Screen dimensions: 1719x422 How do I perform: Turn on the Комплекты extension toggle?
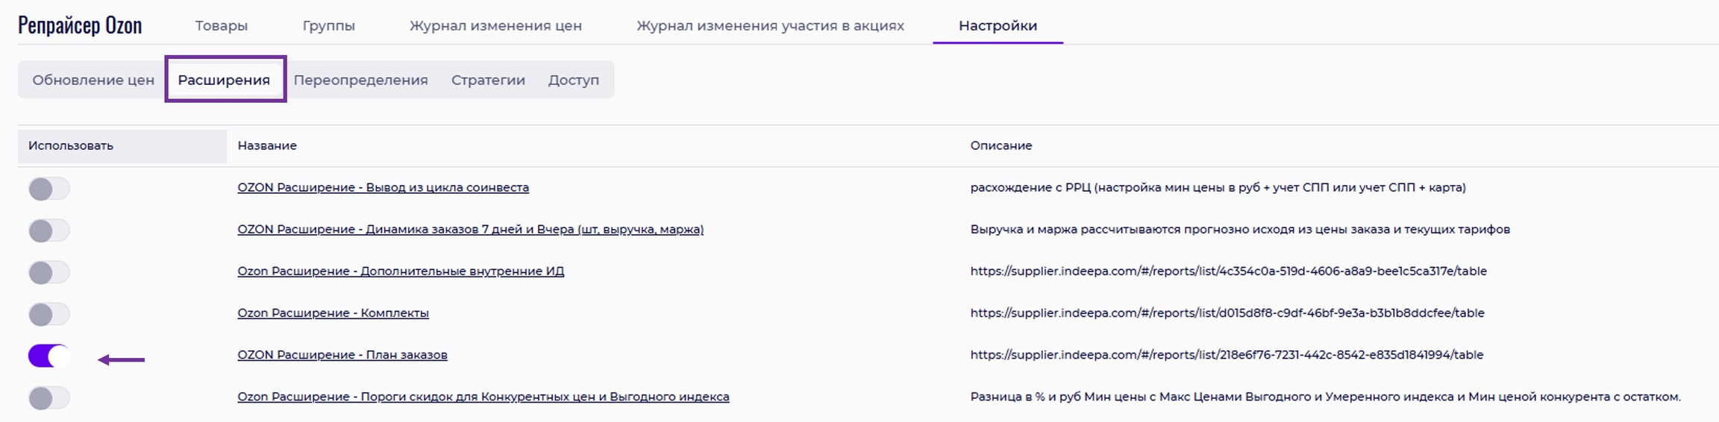(48, 314)
